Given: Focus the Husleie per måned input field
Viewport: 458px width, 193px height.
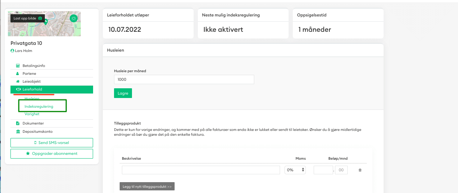Looking at the screenshot, I should coord(184,79).
